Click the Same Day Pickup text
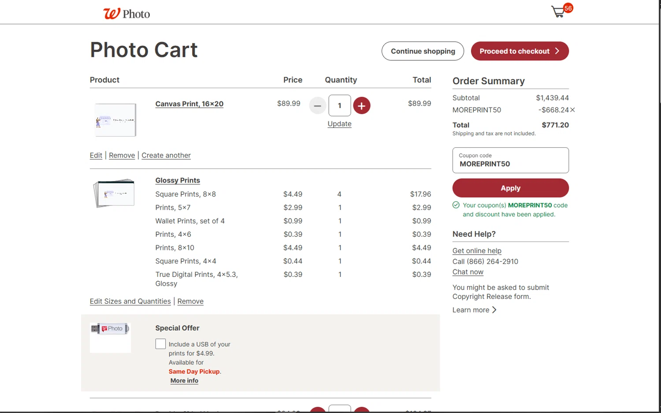 coord(194,372)
